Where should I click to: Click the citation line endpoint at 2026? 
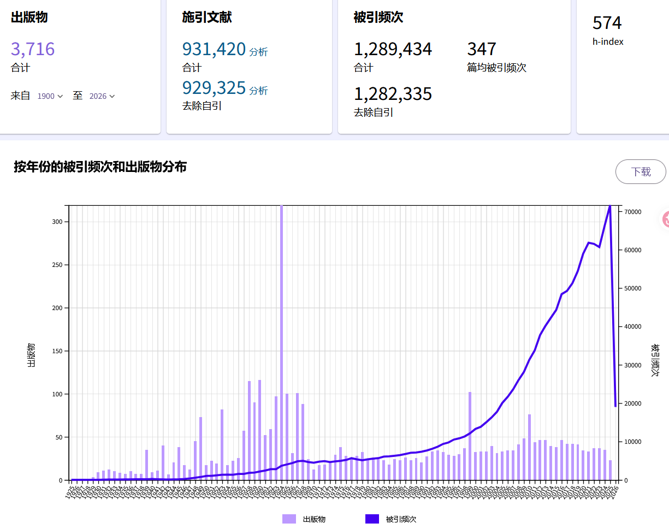pyautogui.click(x=615, y=406)
